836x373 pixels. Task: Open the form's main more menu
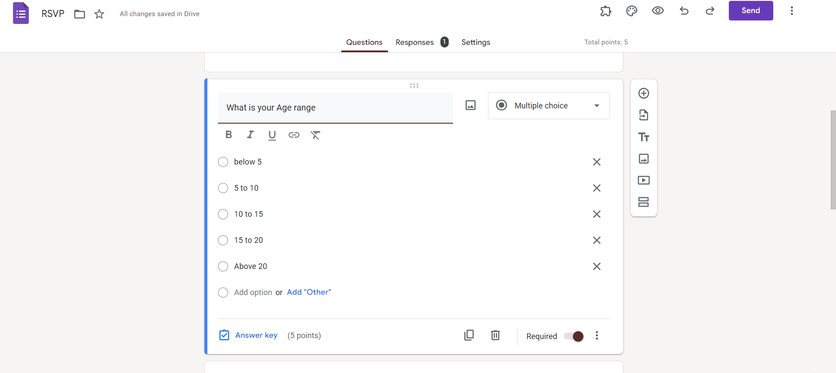pos(792,11)
